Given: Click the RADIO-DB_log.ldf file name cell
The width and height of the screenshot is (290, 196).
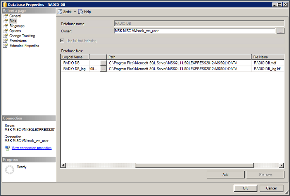Looking at the screenshot, I should pyautogui.click(x=268, y=69).
